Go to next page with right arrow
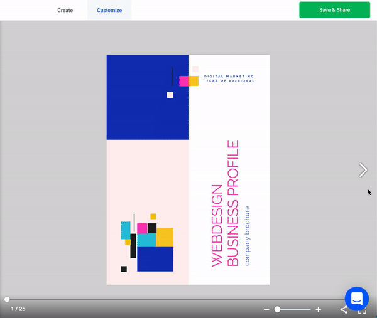Image resolution: width=377 pixels, height=318 pixels. point(363,170)
